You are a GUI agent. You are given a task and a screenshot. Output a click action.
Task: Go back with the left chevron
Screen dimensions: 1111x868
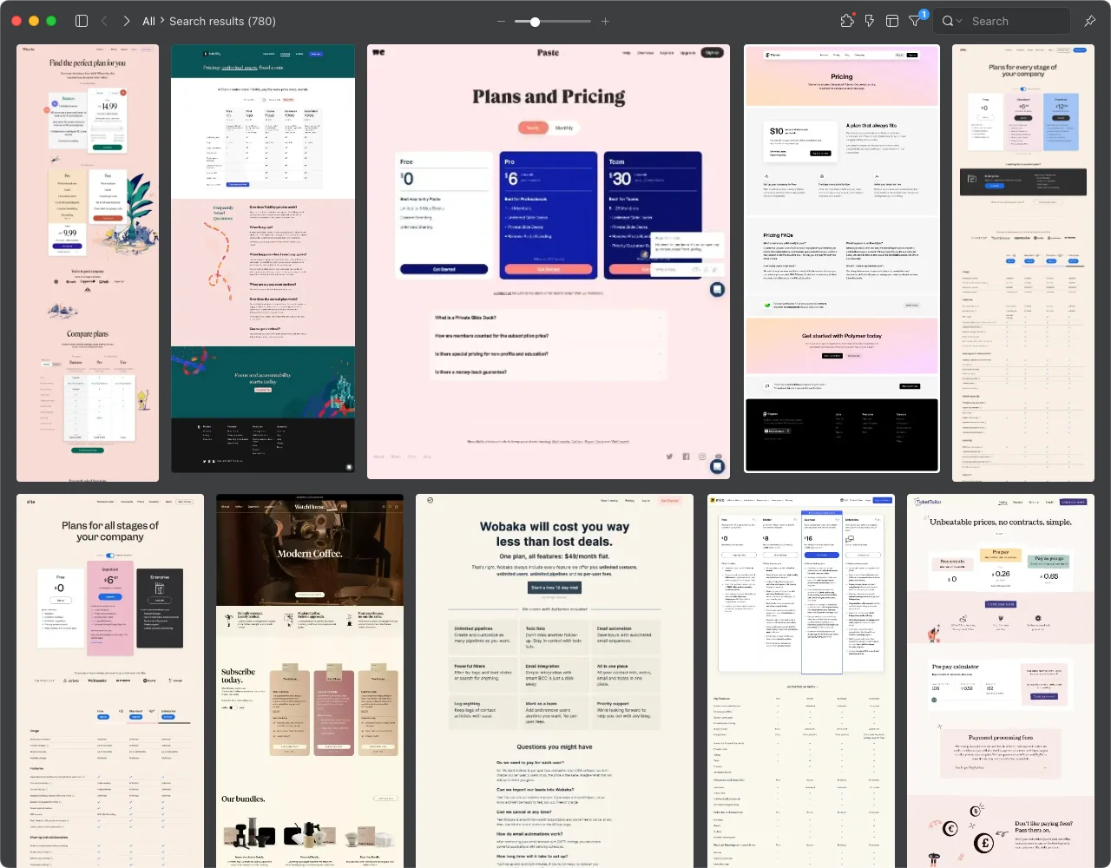[x=104, y=21]
